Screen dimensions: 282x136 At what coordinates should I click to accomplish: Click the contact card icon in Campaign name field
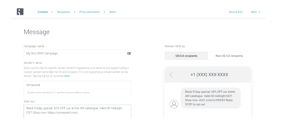click(129, 53)
